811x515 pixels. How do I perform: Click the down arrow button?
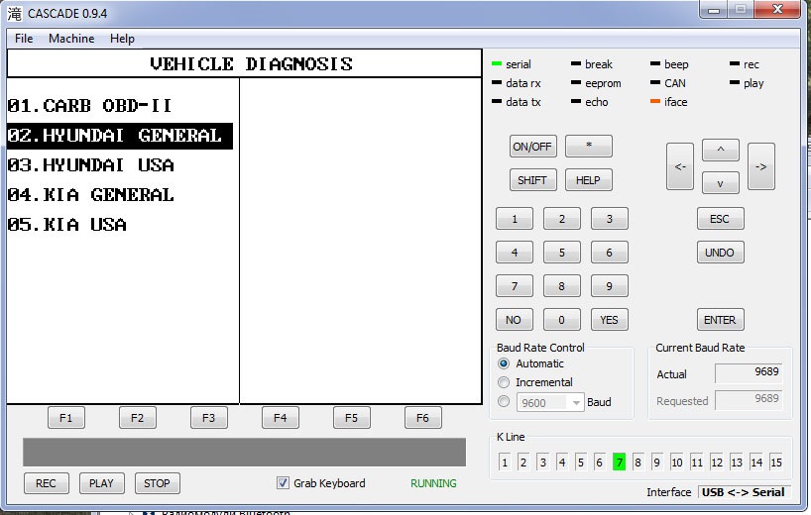pyautogui.click(x=721, y=183)
